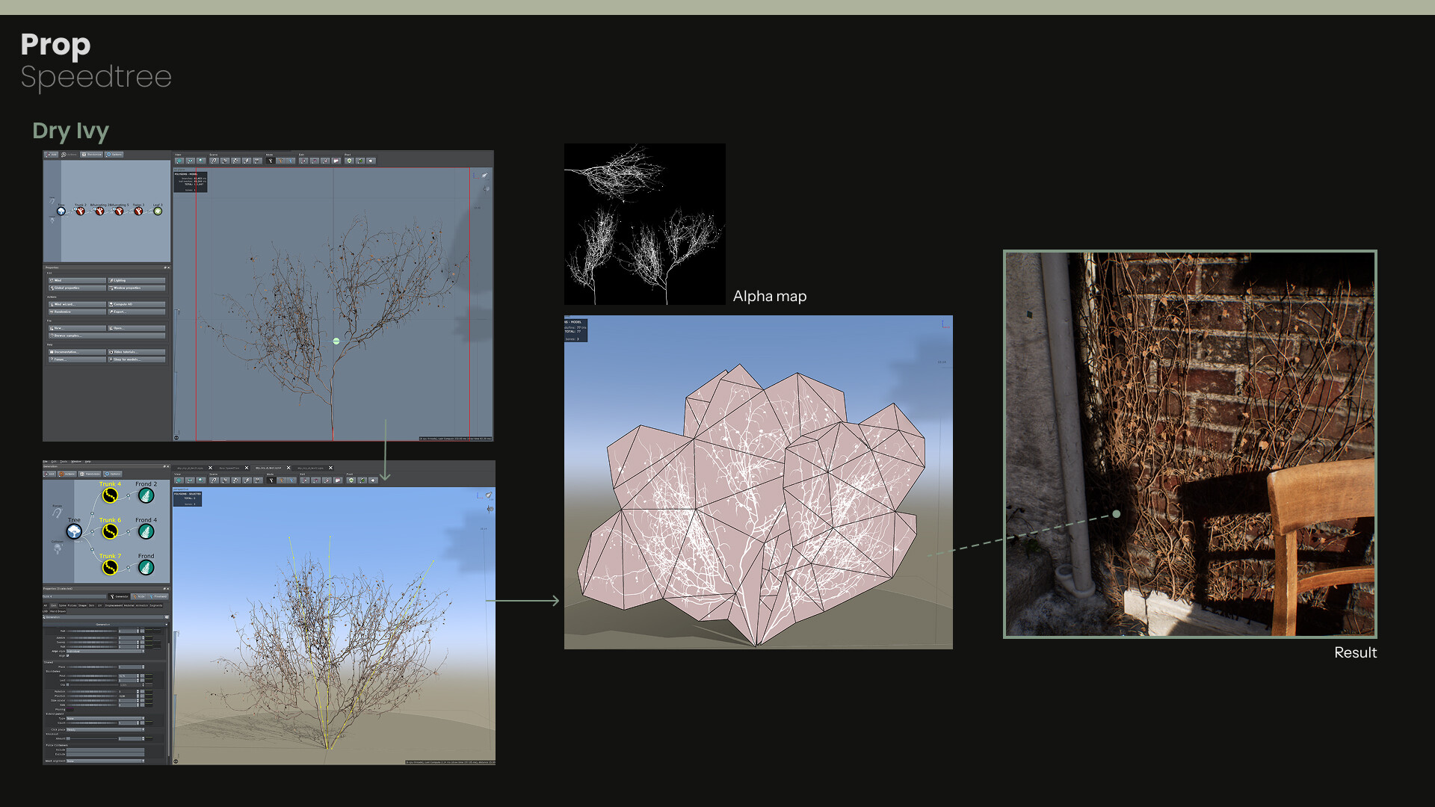This screenshot has height=807, width=1435.
Task: Close the Properties panel in upper window
Action: tap(168, 268)
